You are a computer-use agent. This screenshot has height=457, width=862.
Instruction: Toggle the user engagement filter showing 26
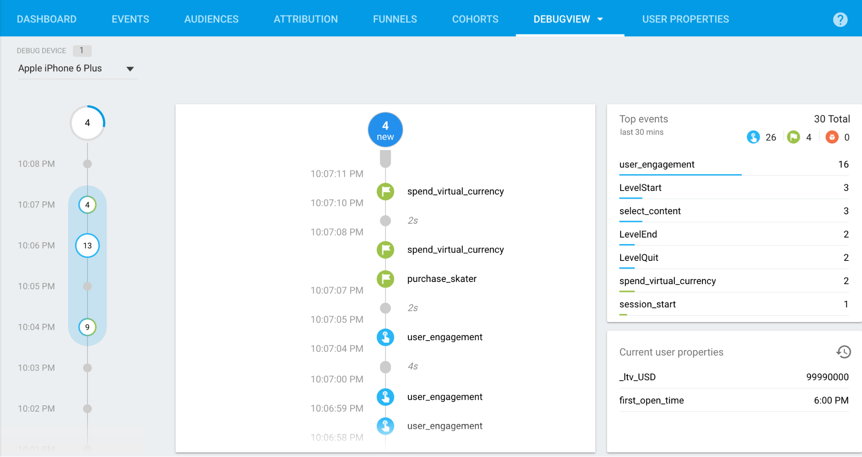pos(753,137)
